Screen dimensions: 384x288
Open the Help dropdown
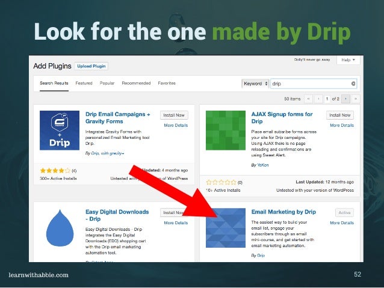[348, 60]
